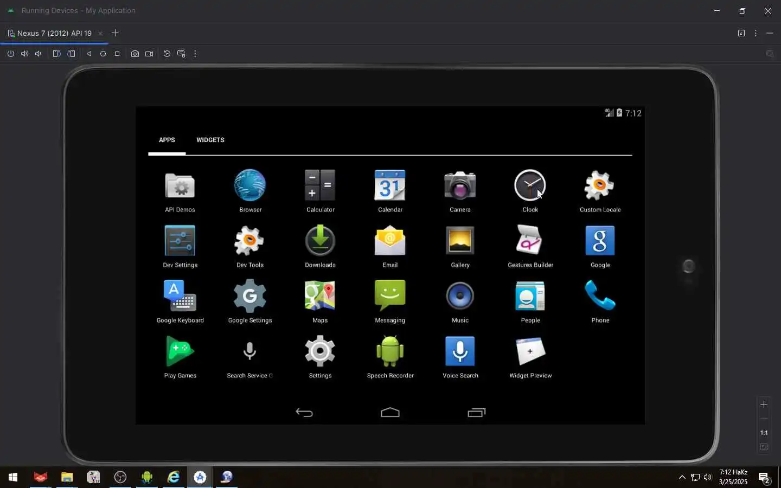
Task: Launch the Phone app
Action: click(x=600, y=302)
